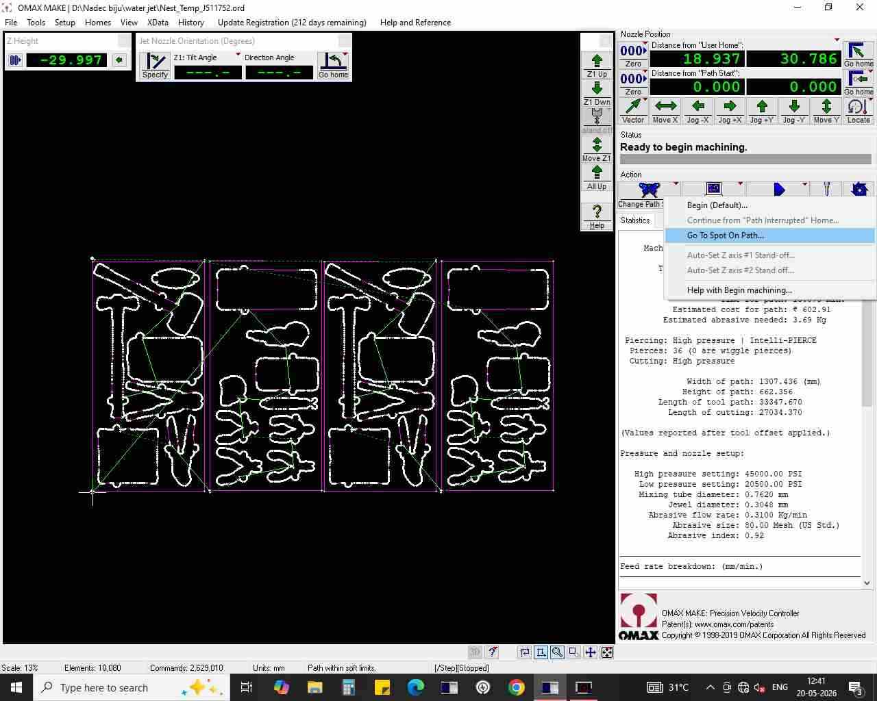Click the Move Y button
This screenshot has height=701, width=877.
826,111
